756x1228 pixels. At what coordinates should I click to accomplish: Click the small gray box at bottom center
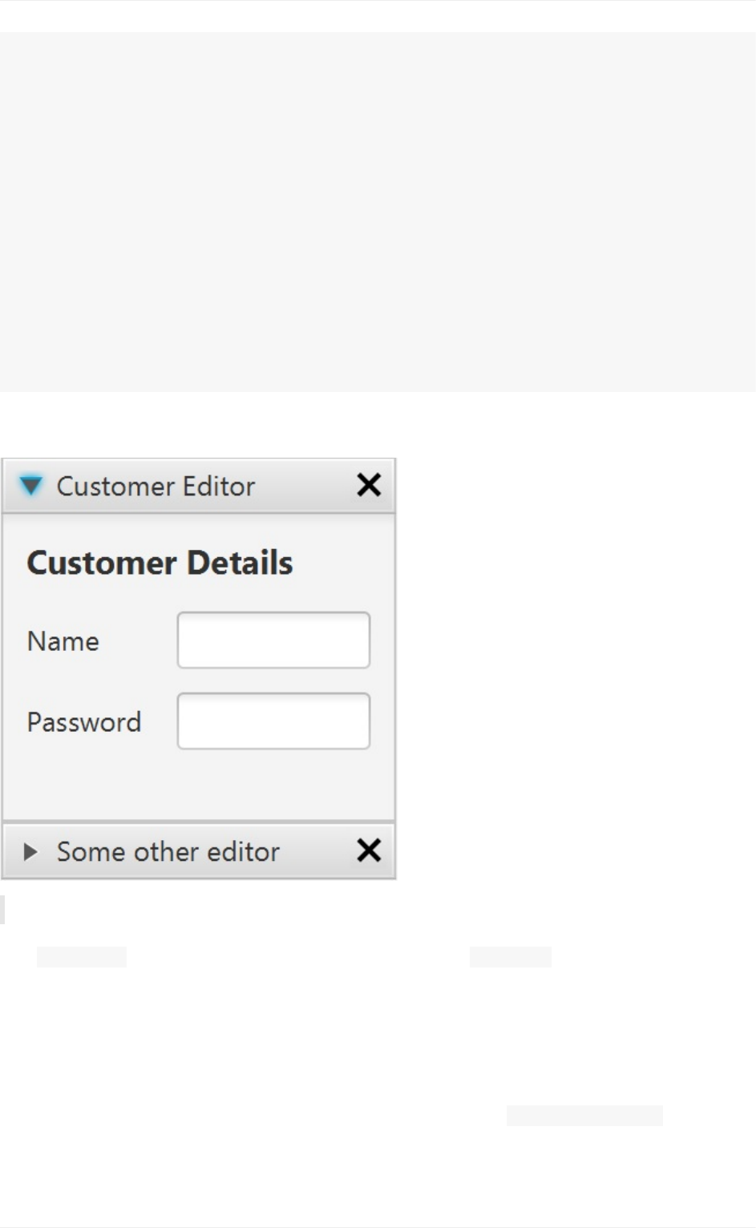(x=510, y=957)
